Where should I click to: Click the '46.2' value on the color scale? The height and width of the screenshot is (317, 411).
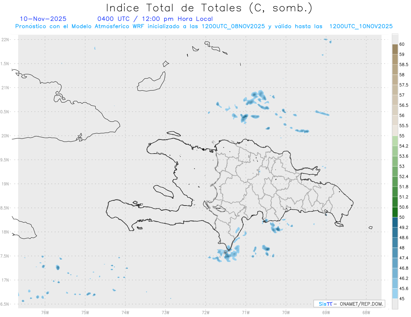click(x=404, y=278)
